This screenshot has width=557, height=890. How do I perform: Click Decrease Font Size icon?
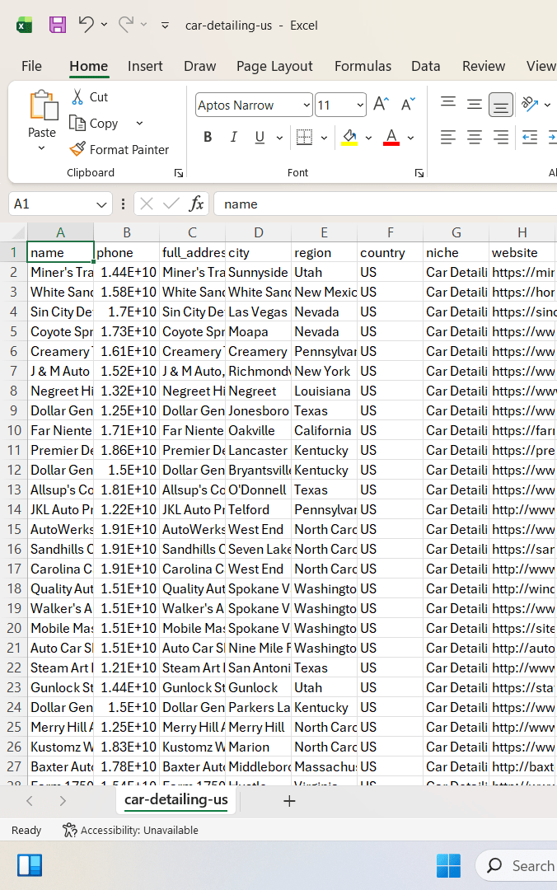coord(408,105)
